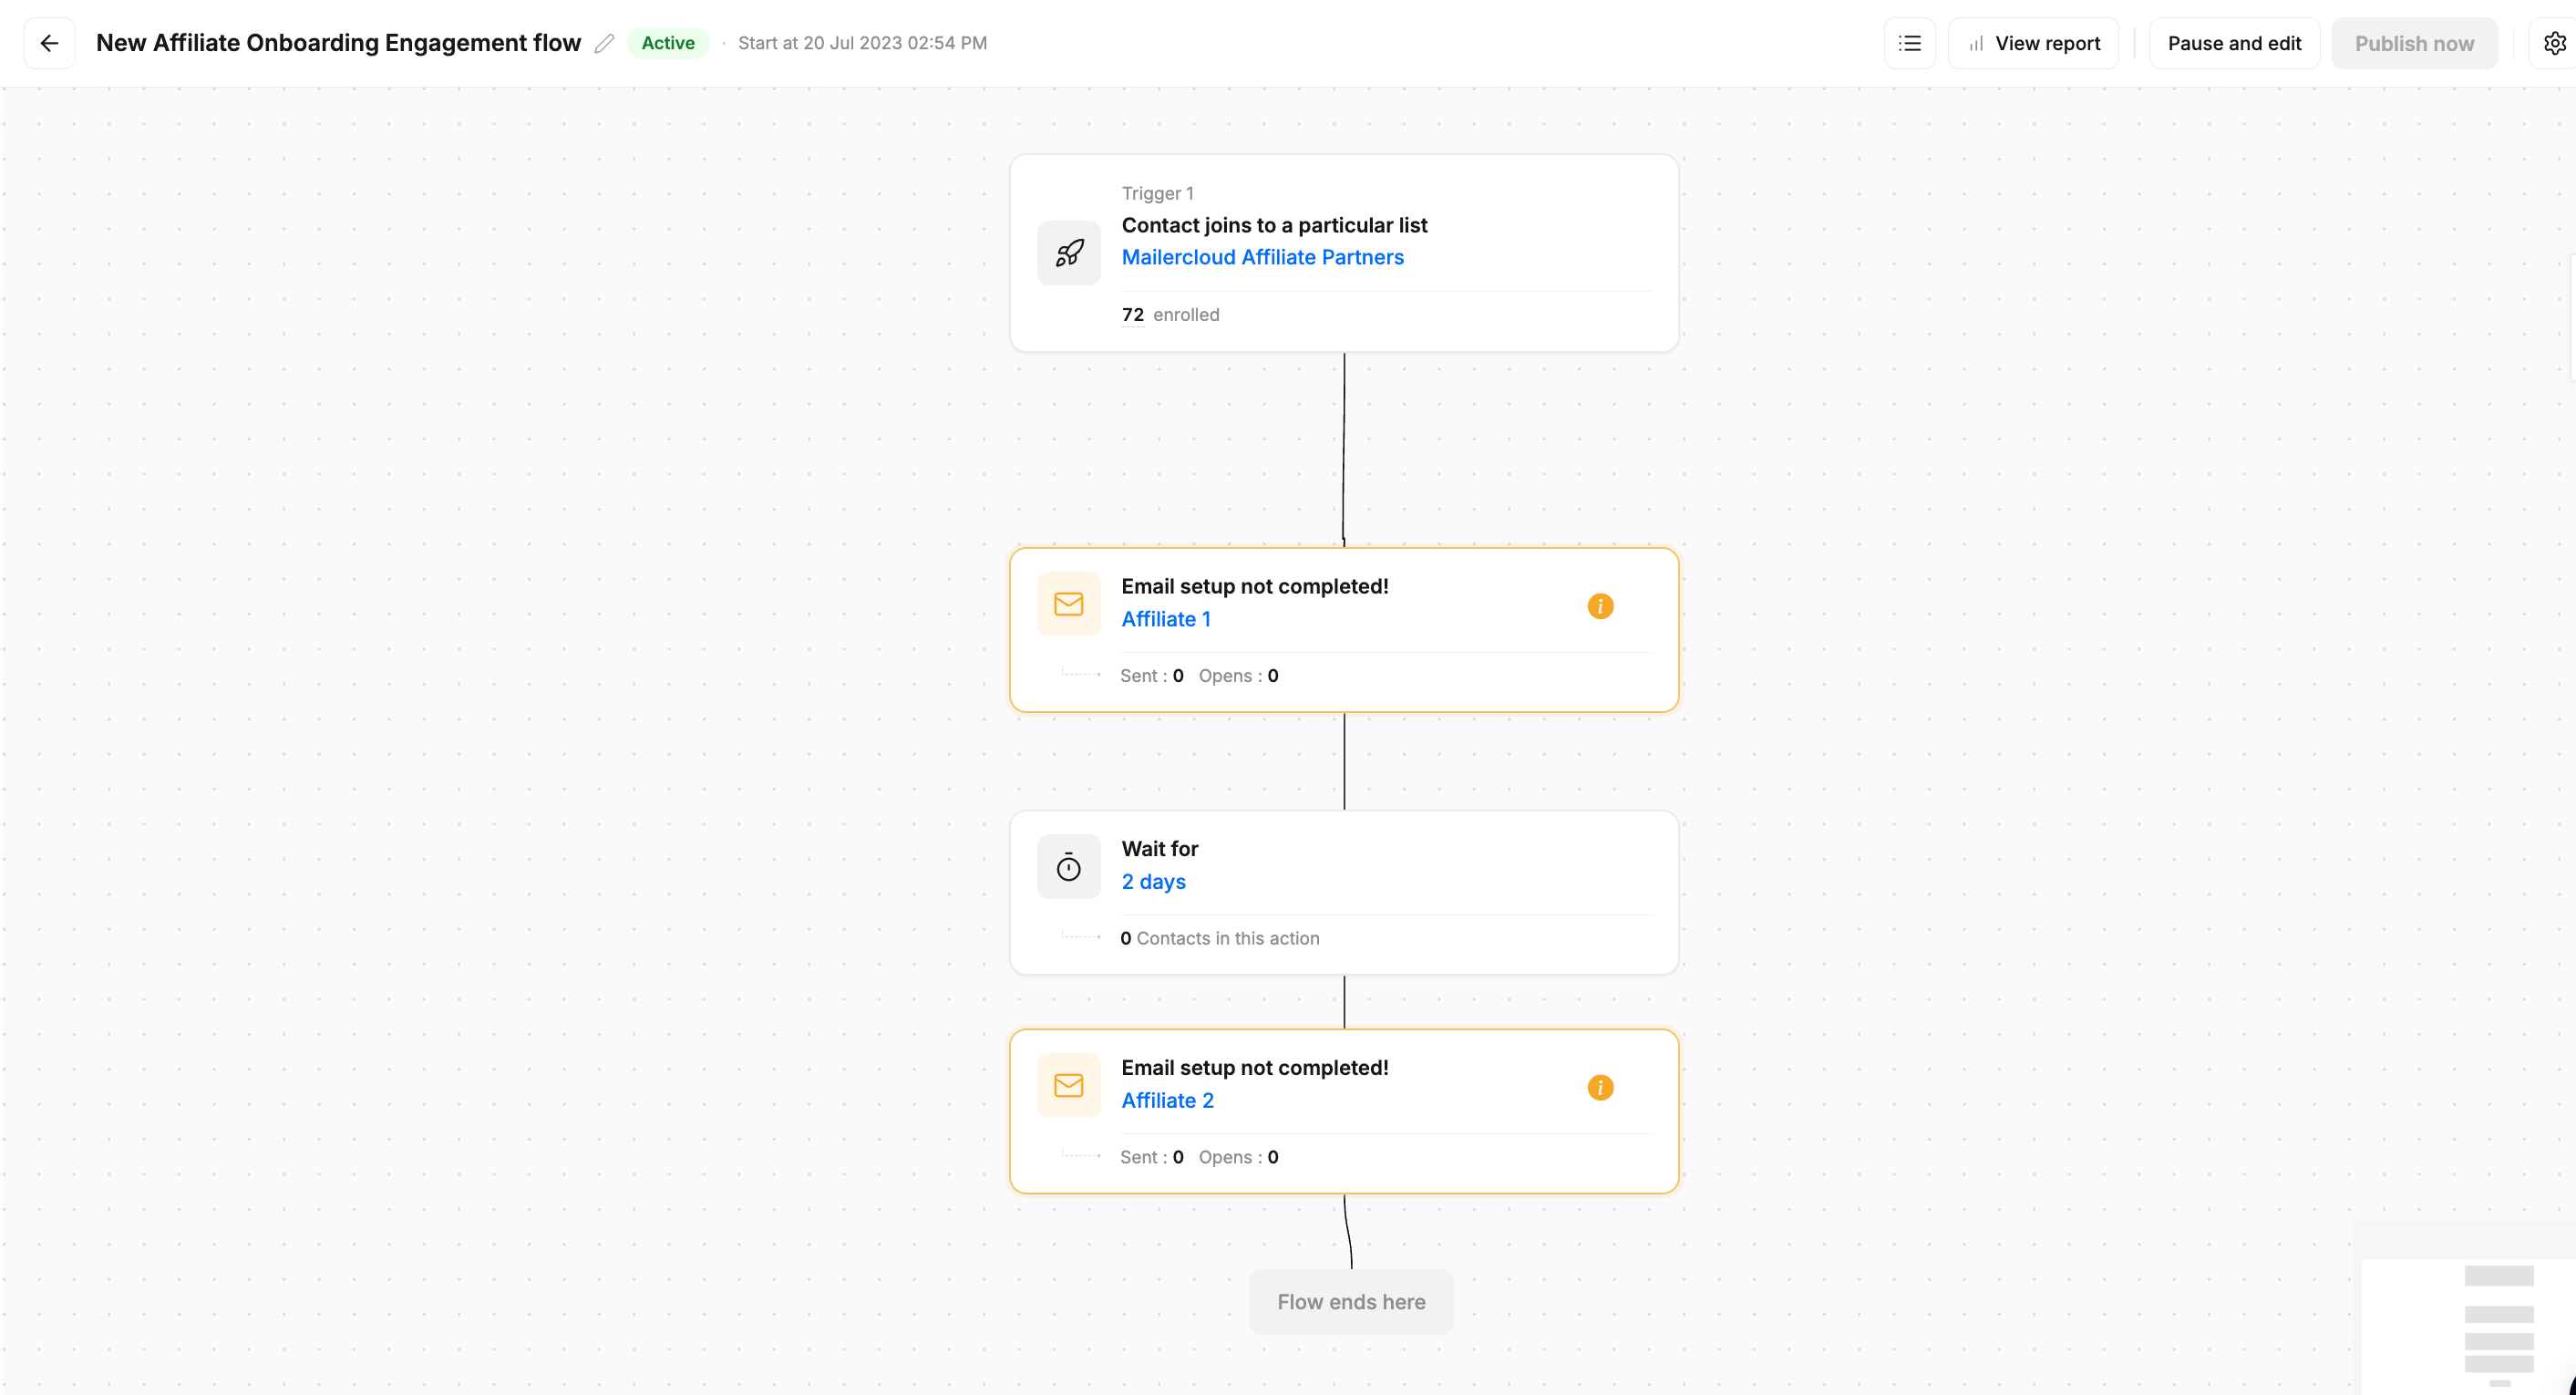Open the settings gear icon
2576x1395 pixels.
[2554, 43]
